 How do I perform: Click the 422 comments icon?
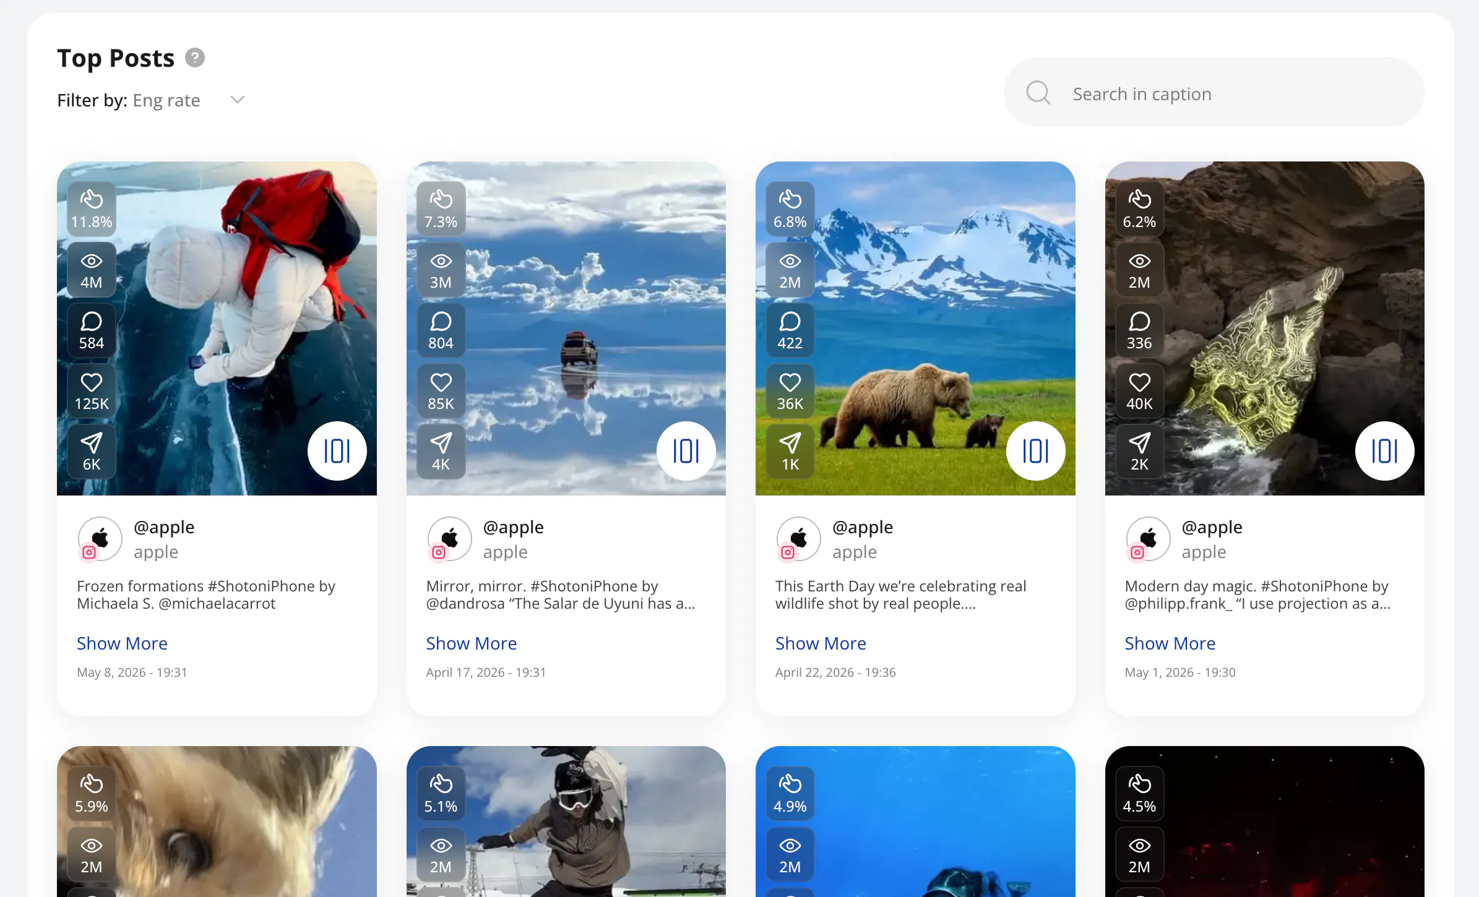[790, 321]
